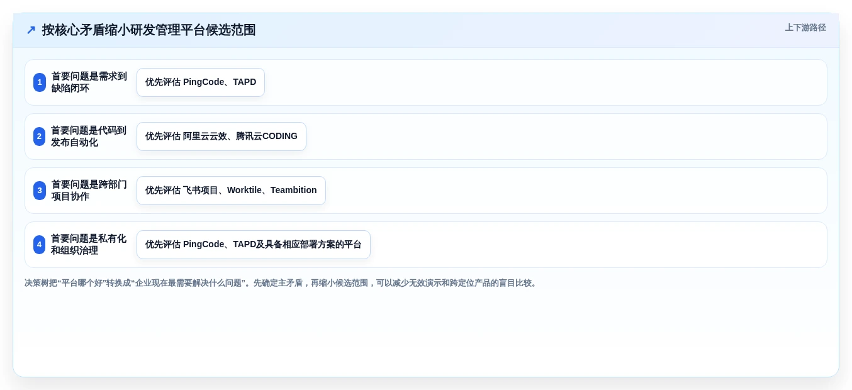Click the PingCode、TAPD及具备相应部署方案的平台 chip

click(254, 245)
